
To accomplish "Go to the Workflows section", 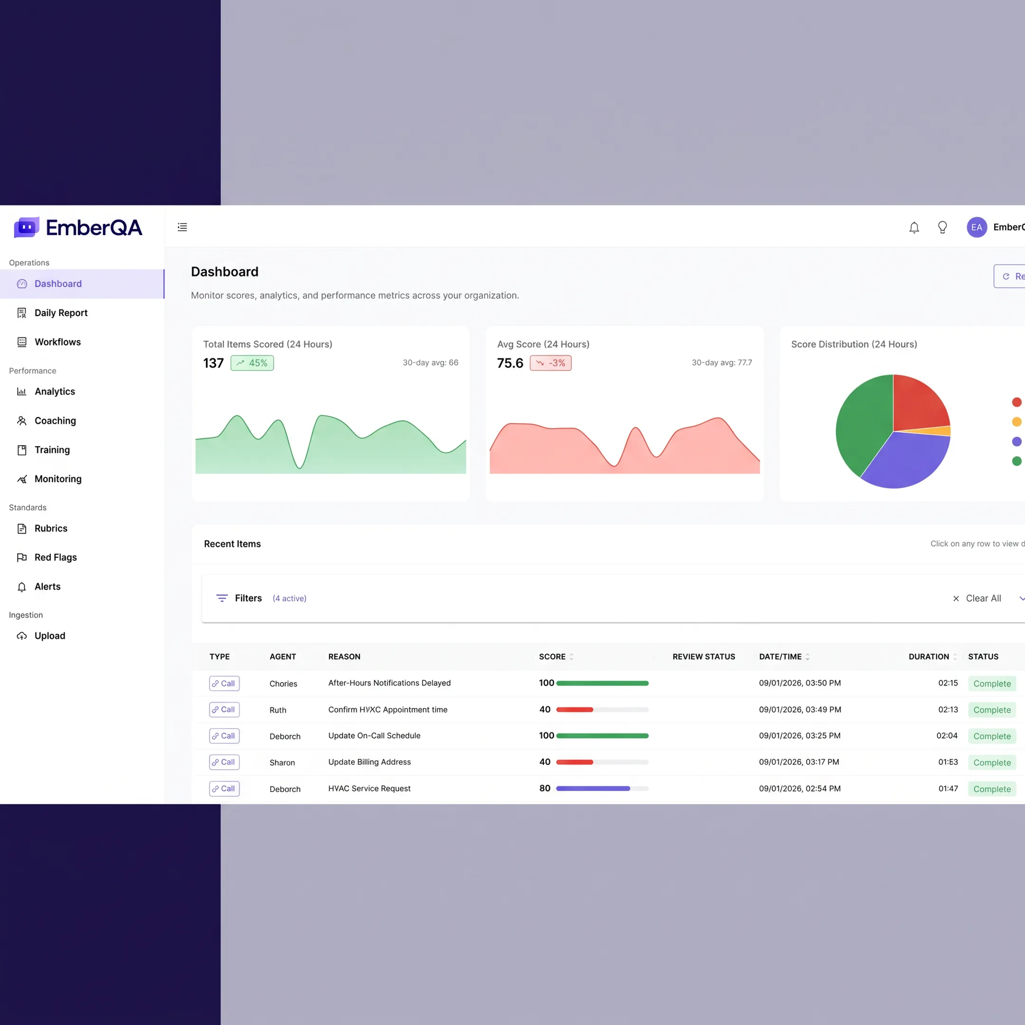I will [x=82, y=342].
